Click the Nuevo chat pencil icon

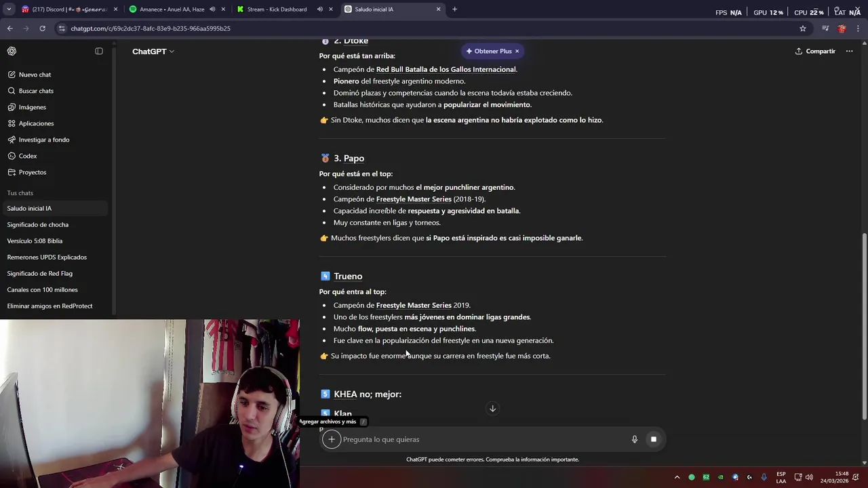[x=12, y=75]
